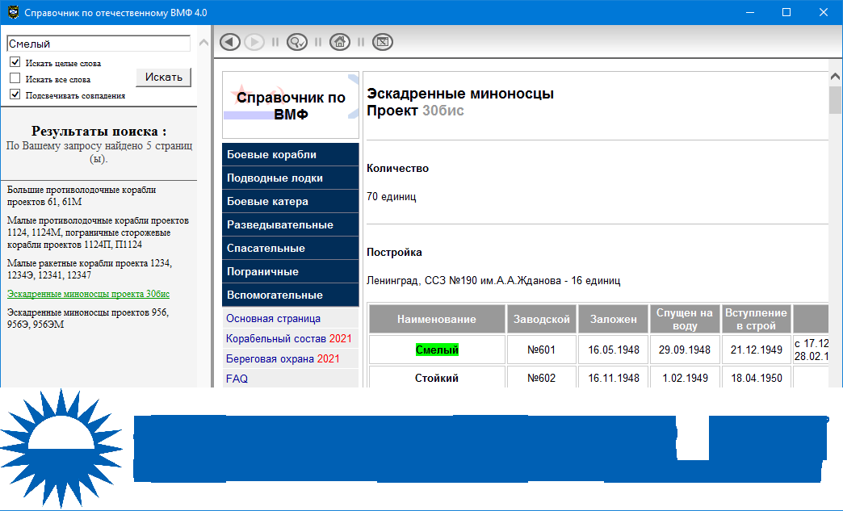843x511 pixels.
Task: Open result 'Эскадренные миноносцы проекта 30бис'
Action: point(88,294)
